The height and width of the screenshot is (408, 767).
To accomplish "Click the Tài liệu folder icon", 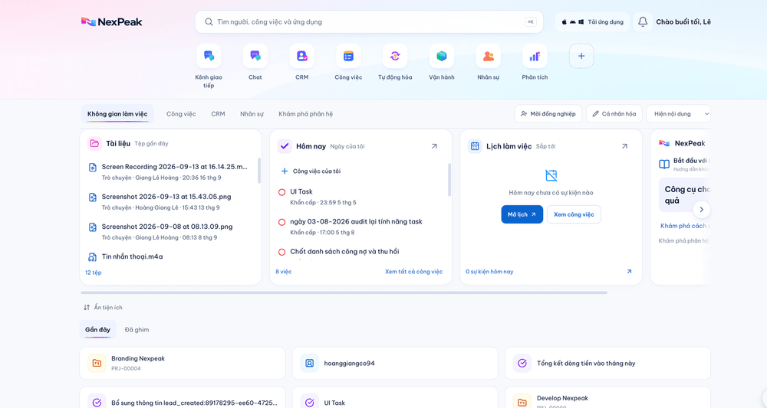I will (94, 143).
